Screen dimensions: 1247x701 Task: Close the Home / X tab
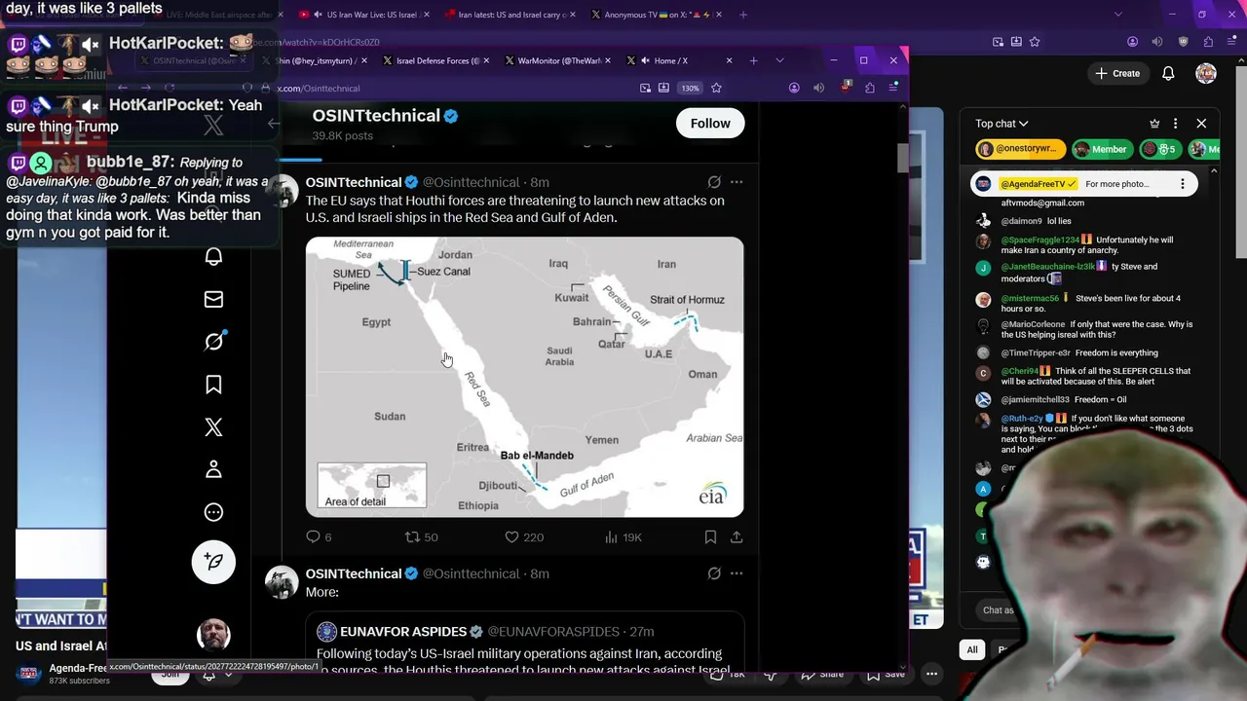729,60
